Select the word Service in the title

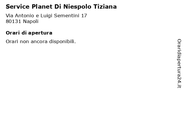(x=18, y=7)
